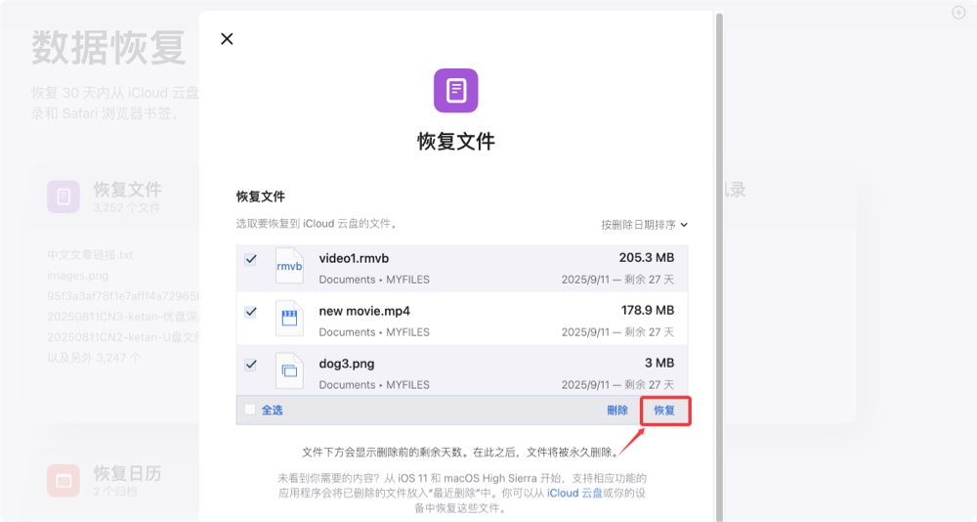The height and width of the screenshot is (522, 977).
Task: Open the 按删除日期排序 sort dropdown
Action: 644,225
